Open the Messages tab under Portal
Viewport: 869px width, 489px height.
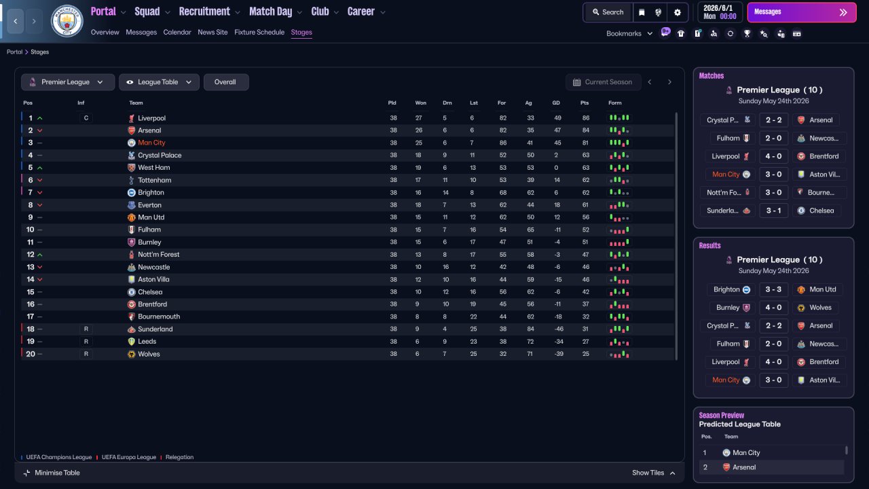click(141, 32)
